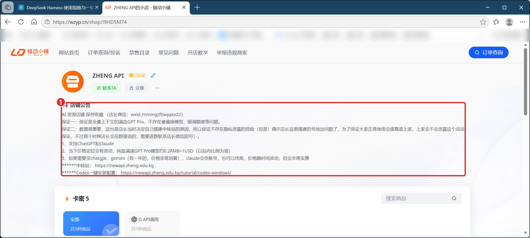The image size is (530, 238).
Task: Click the 已认证 verified badge
Action: click(x=137, y=75)
